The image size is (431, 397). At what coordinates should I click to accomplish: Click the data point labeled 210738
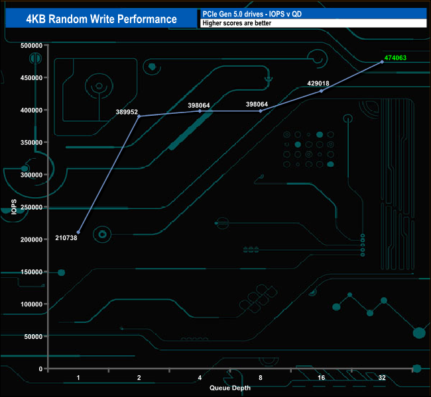(78, 232)
